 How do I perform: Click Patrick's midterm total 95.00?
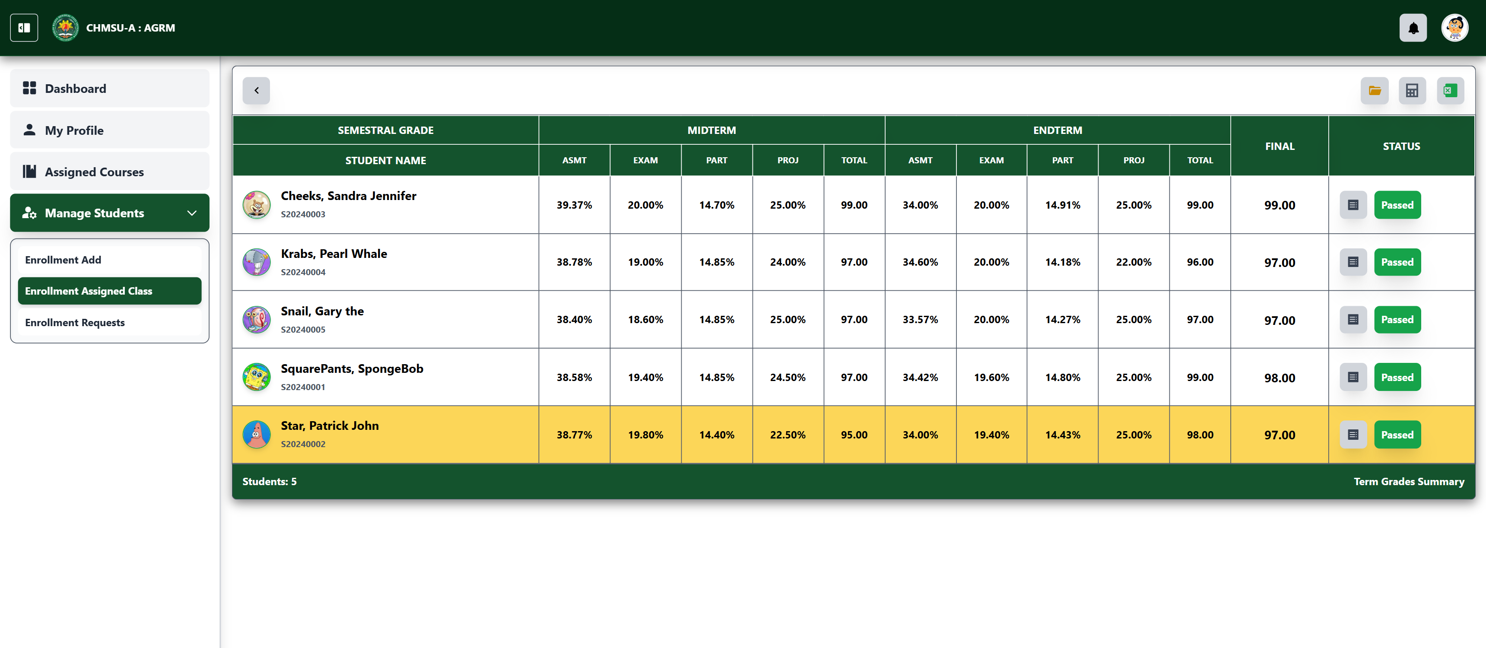(x=854, y=435)
